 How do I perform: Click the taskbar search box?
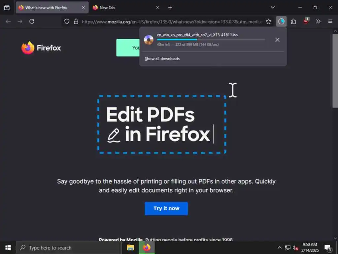click(x=69, y=248)
